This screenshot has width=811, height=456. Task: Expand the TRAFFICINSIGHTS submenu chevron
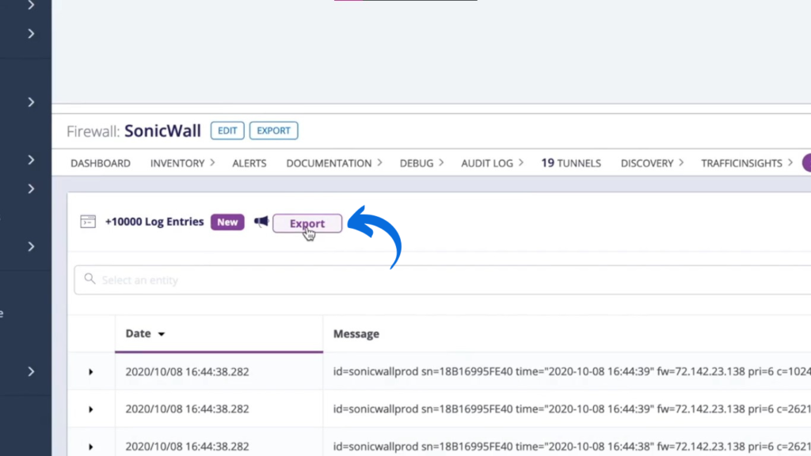790,163
